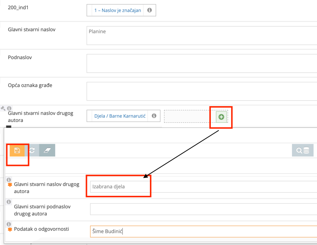Click the refresh arrows icon in popup toolbar
The width and height of the screenshot is (317, 245).
coord(32,150)
